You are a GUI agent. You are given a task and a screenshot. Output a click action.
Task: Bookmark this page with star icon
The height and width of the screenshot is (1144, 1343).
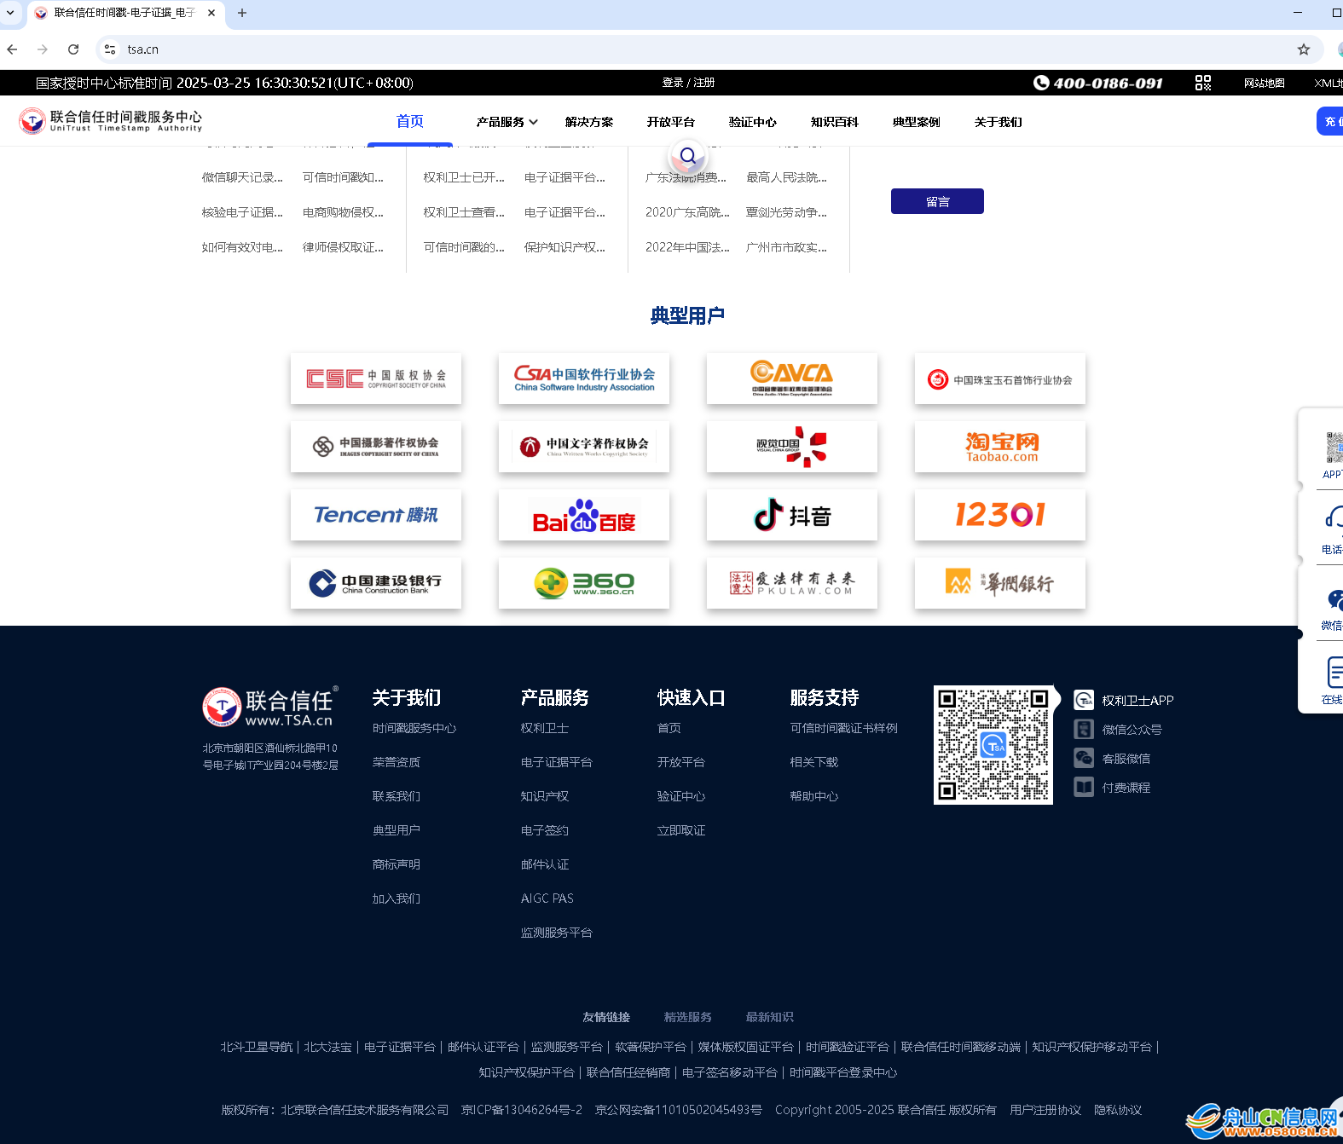[x=1304, y=49]
